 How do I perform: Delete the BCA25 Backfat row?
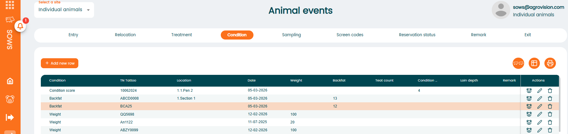coord(550,106)
